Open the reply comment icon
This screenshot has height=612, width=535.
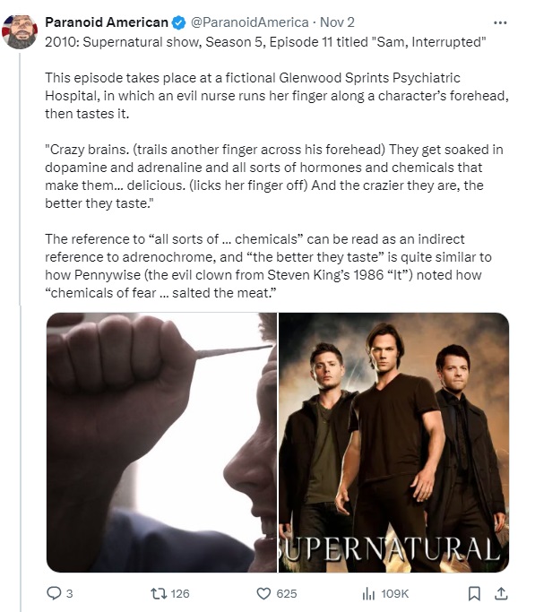(54, 593)
